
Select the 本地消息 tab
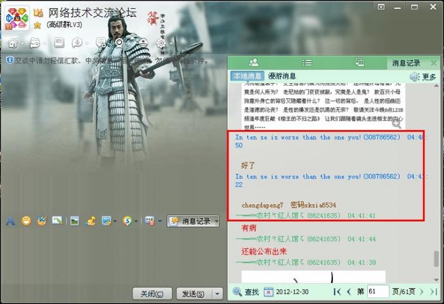point(247,76)
